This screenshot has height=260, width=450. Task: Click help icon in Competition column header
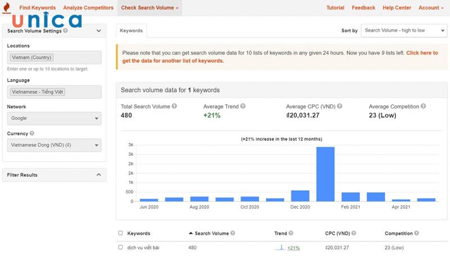tap(417, 234)
